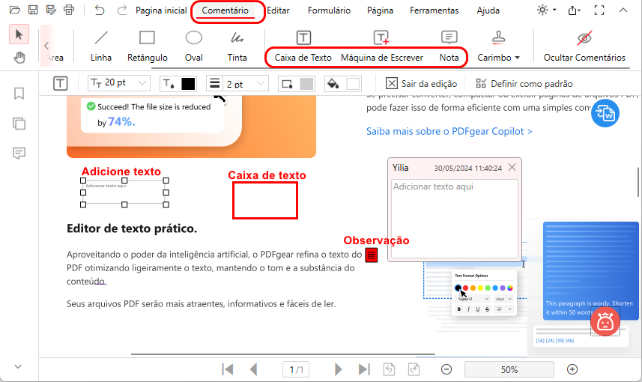Click the selected text box on page
The height and width of the screenshot is (382, 642).
click(x=124, y=192)
